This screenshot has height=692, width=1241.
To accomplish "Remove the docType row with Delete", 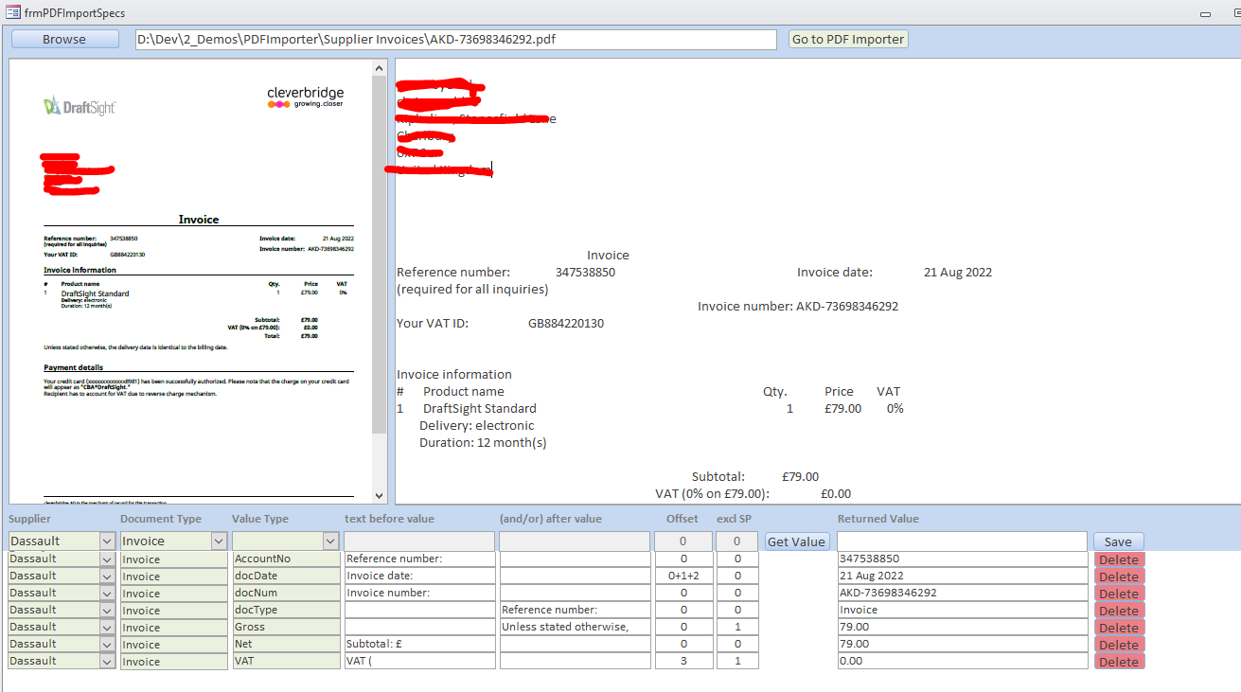I will pyautogui.click(x=1119, y=611).
